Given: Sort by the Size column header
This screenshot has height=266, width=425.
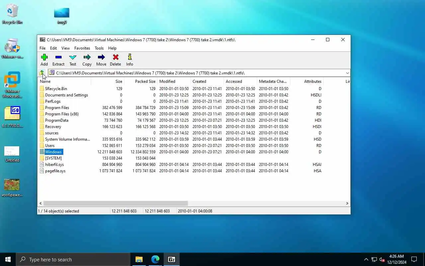Looking at the screenshot, I should pyautogui.click(x=108, y=81).
